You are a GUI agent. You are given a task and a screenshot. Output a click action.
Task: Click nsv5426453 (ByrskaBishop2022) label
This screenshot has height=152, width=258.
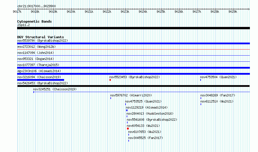pyautogui.click(x=43, y=83)
